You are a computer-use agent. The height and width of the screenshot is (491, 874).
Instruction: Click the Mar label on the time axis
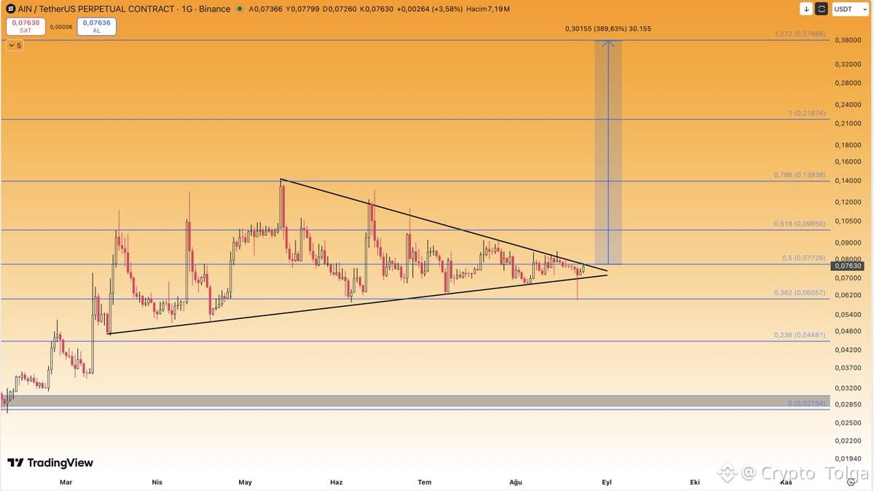66,482
